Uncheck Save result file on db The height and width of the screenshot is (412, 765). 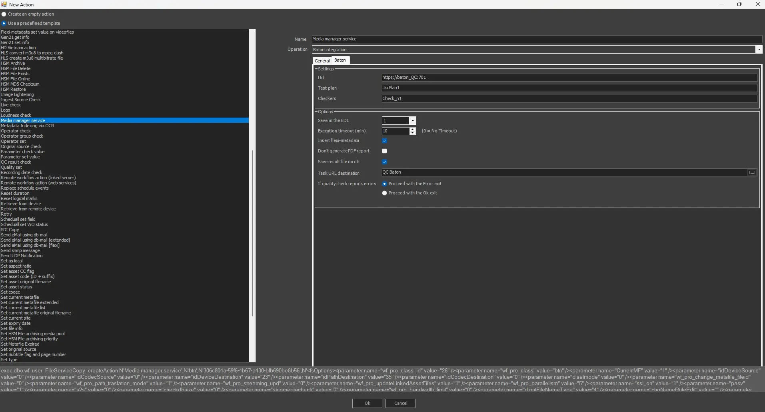pyautogui.click(x=384, y=162)
